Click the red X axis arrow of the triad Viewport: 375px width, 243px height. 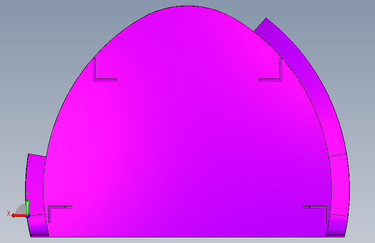19,216
